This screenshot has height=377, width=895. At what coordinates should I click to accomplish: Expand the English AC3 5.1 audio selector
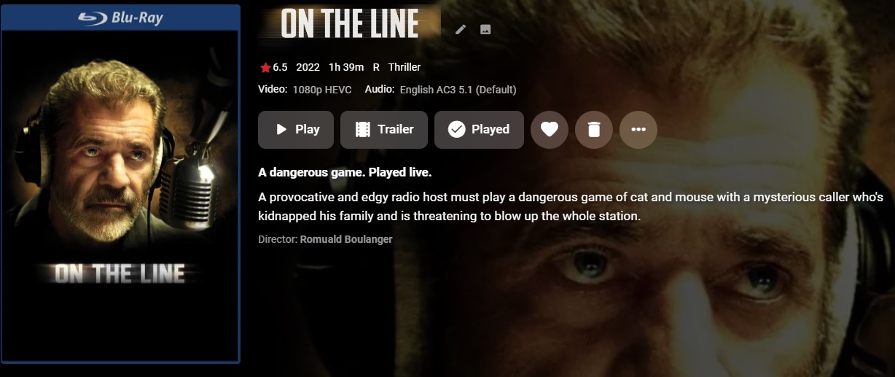click(x=458, y=90)
